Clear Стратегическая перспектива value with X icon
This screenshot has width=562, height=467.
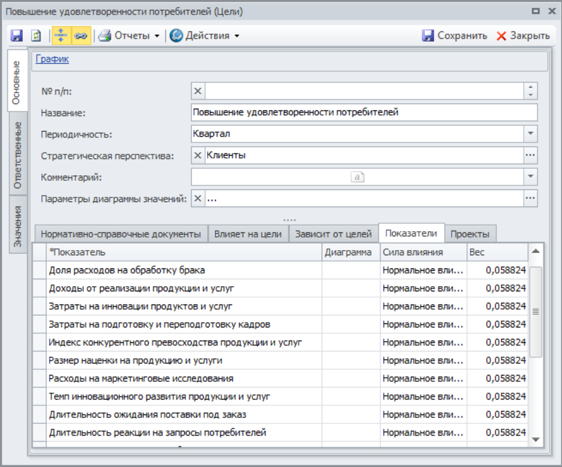pos(198,155)
